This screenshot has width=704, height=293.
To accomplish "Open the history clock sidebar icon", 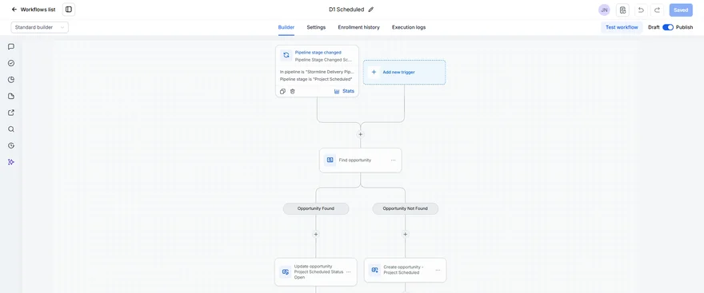I will click(11, 145).
